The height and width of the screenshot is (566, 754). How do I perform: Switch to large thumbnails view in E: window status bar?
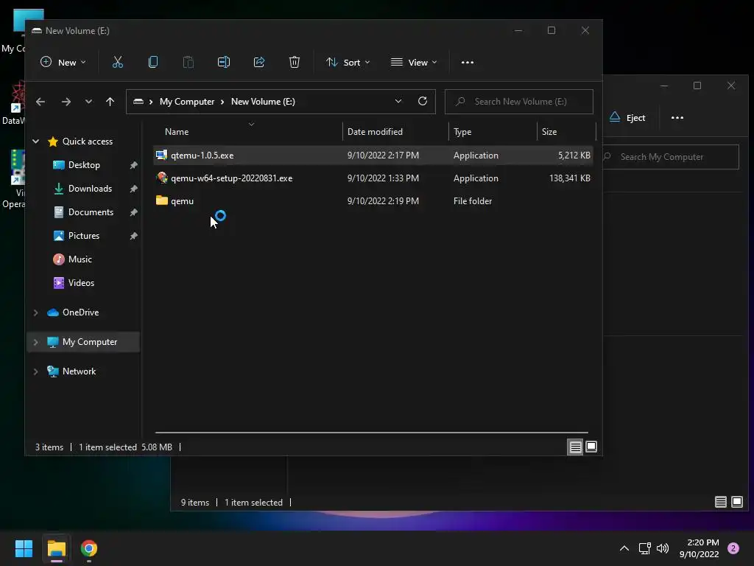[x=591, y=447]
